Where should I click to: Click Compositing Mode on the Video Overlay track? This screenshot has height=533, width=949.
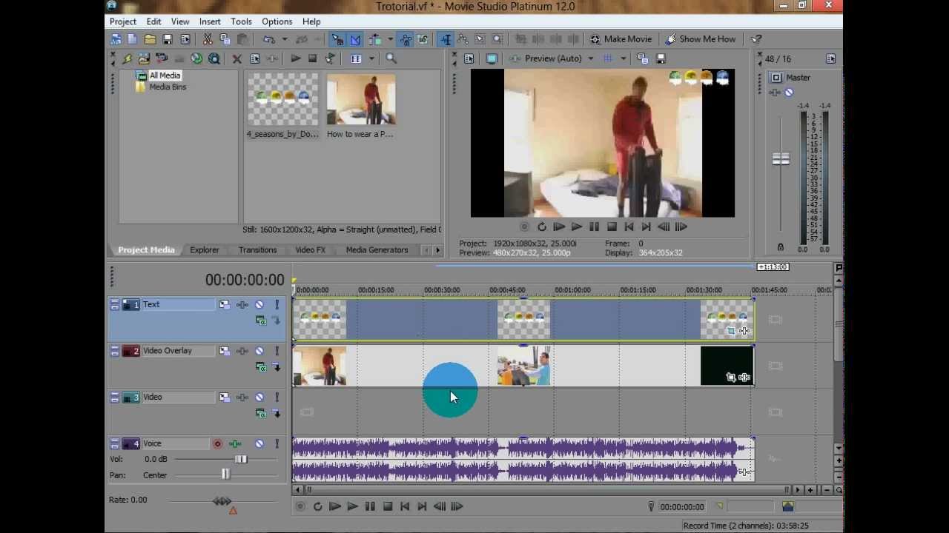(260, 367)
